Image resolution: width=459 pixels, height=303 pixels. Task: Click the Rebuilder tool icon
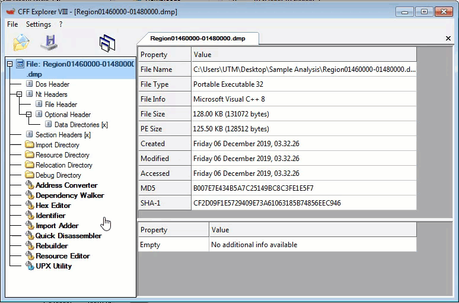click(x=30, y=245)
